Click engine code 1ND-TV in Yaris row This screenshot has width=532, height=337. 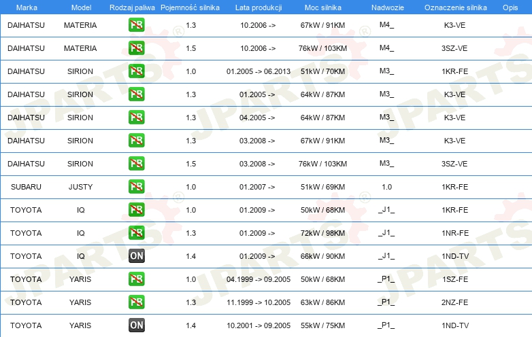point(455,325)
